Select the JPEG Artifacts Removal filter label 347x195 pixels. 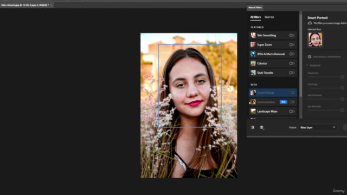[271, 54]
